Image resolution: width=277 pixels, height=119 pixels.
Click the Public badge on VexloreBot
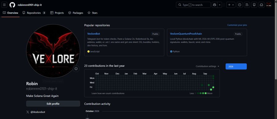[x=155, y=34]
